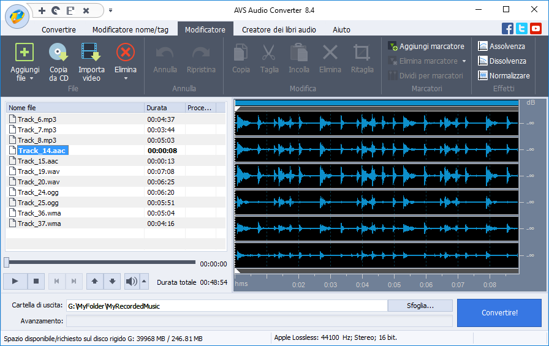Go to previous track button

pyautogui.click(x=57, y=281)
